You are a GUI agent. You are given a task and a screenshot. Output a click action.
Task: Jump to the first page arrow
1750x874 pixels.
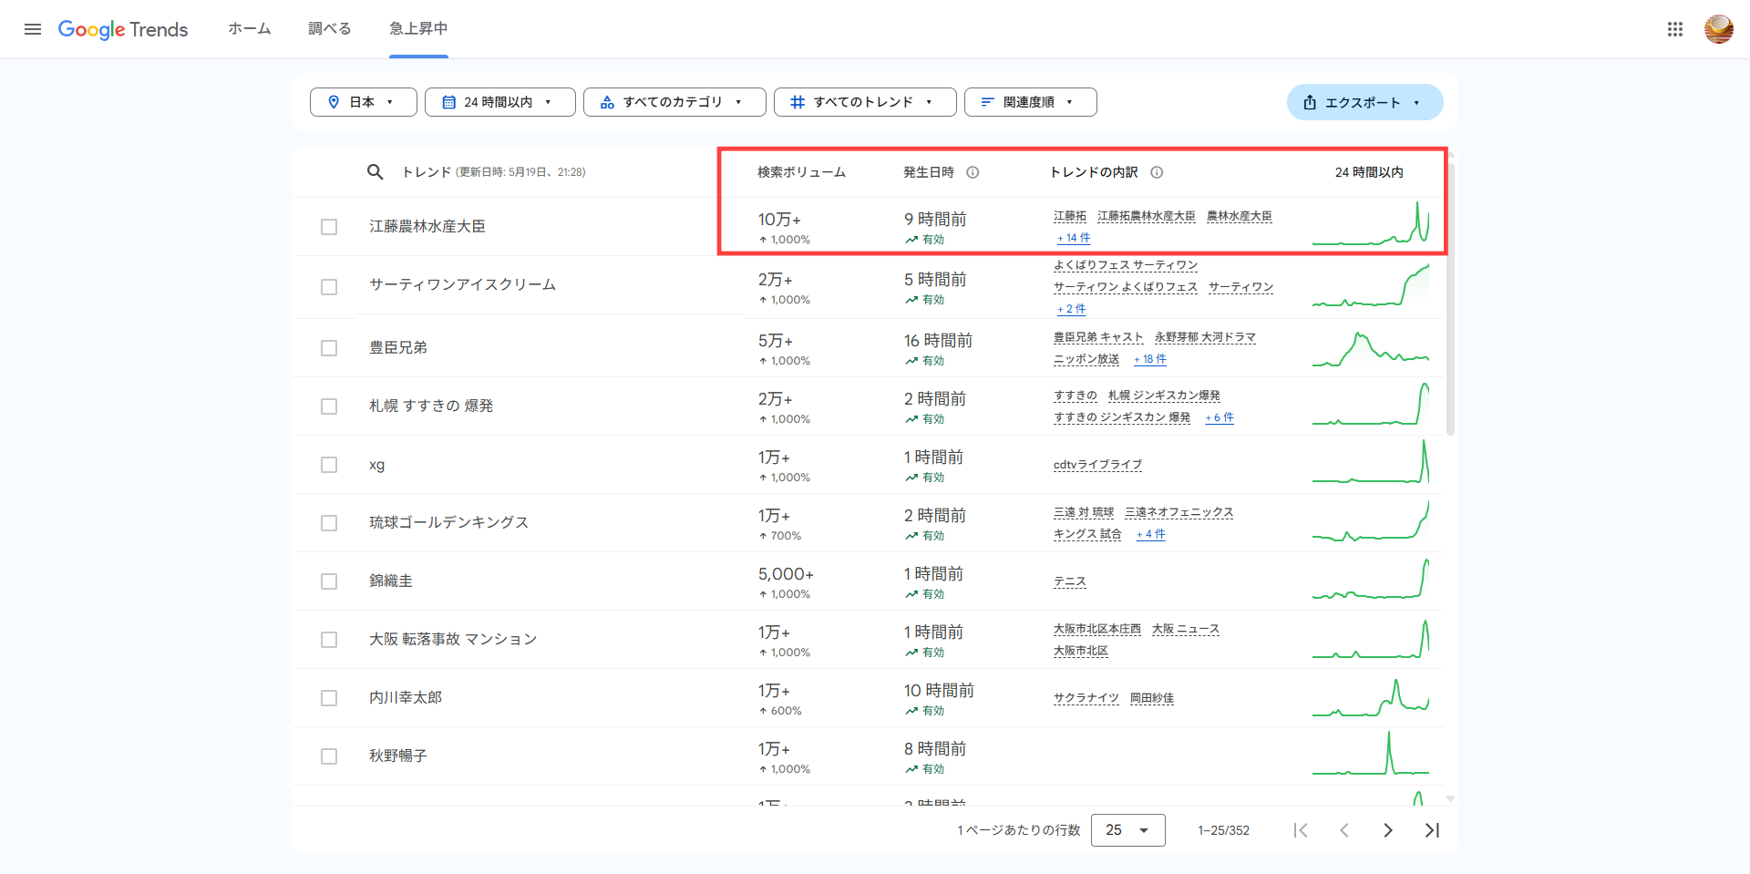point(1301,830)
